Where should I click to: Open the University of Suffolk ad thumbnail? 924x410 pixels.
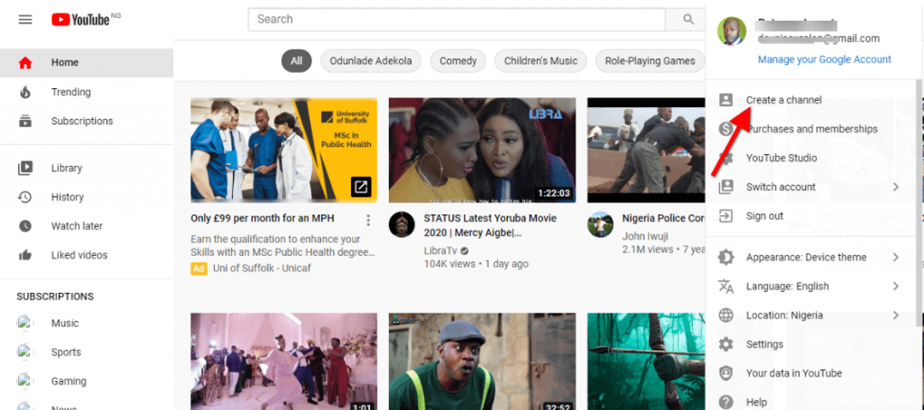click(x=284, y=150)
